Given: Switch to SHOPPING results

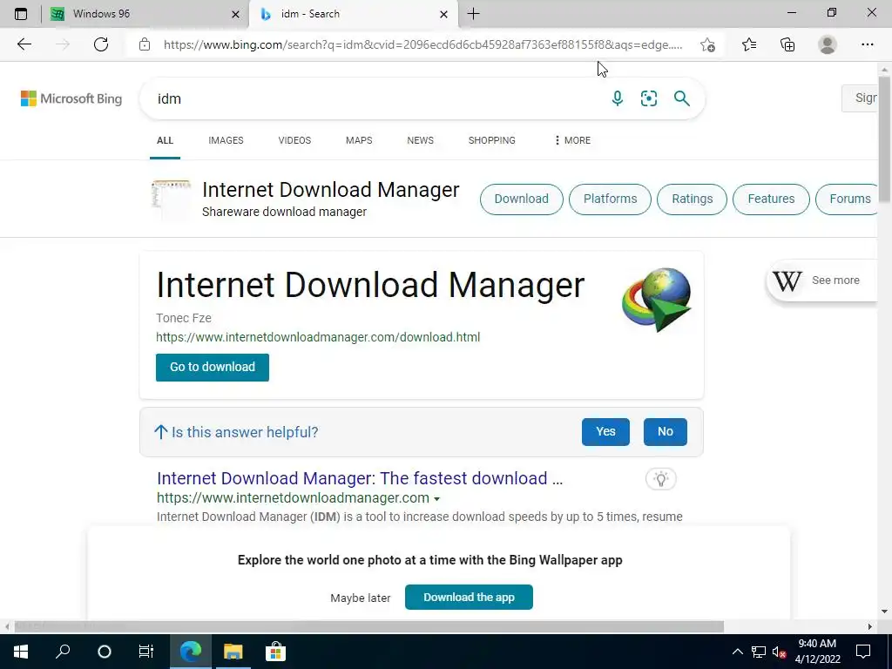Looking at the screenshot, I should pyautogui.click(x=492, y=140).
